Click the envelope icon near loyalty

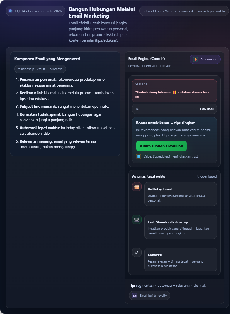click(x=135, y=296)
